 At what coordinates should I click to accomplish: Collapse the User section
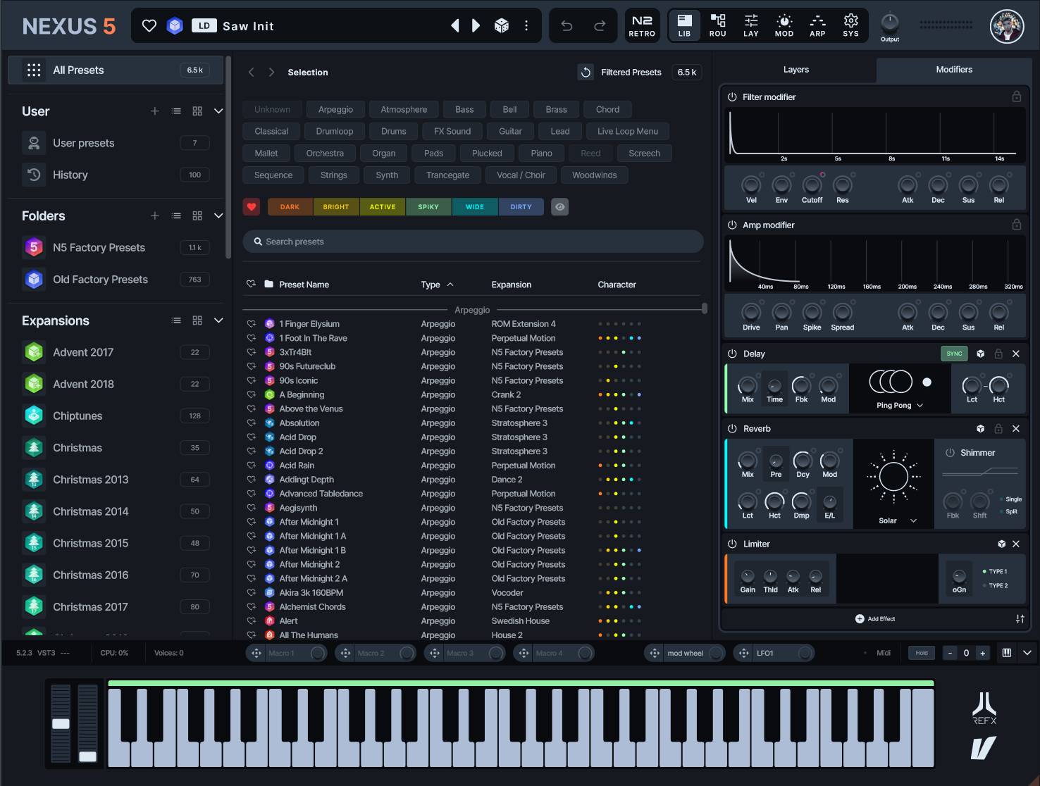pos(218,111)
